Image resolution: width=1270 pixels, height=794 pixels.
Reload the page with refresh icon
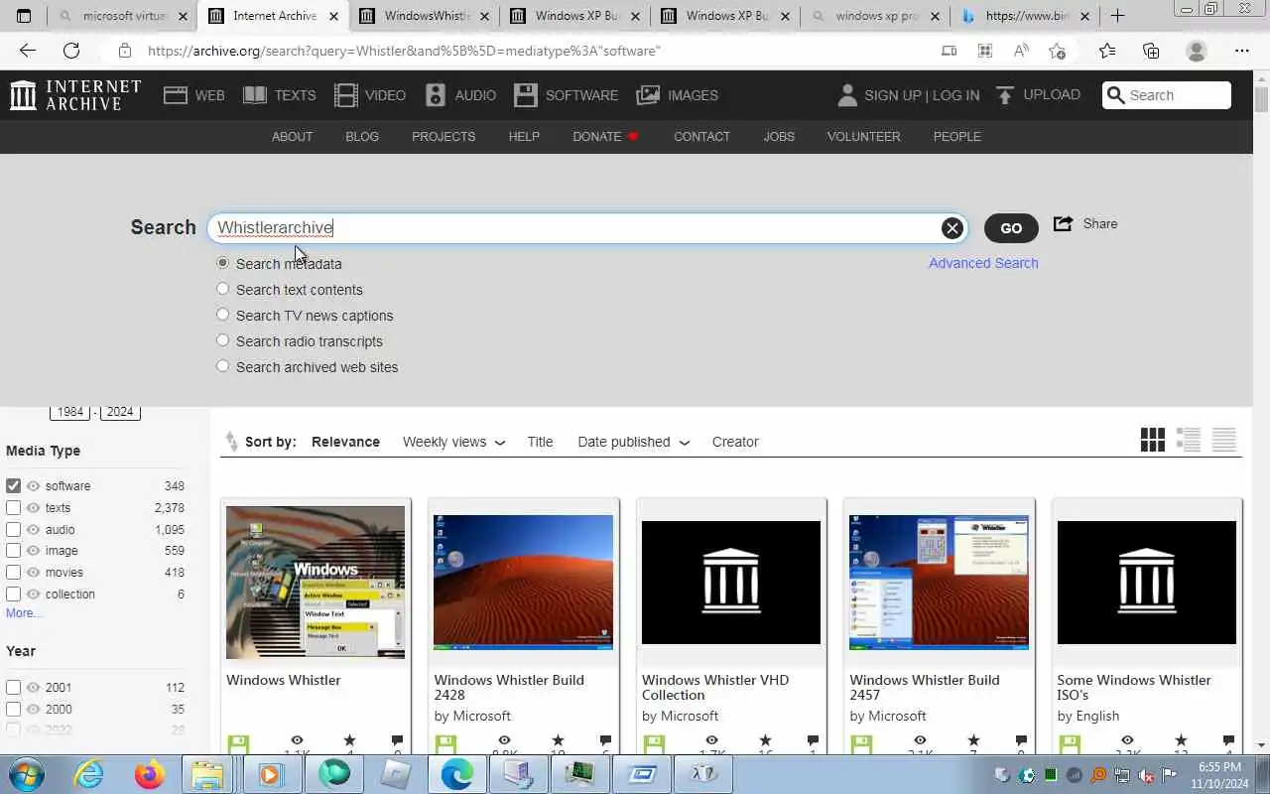pos(71,51)
